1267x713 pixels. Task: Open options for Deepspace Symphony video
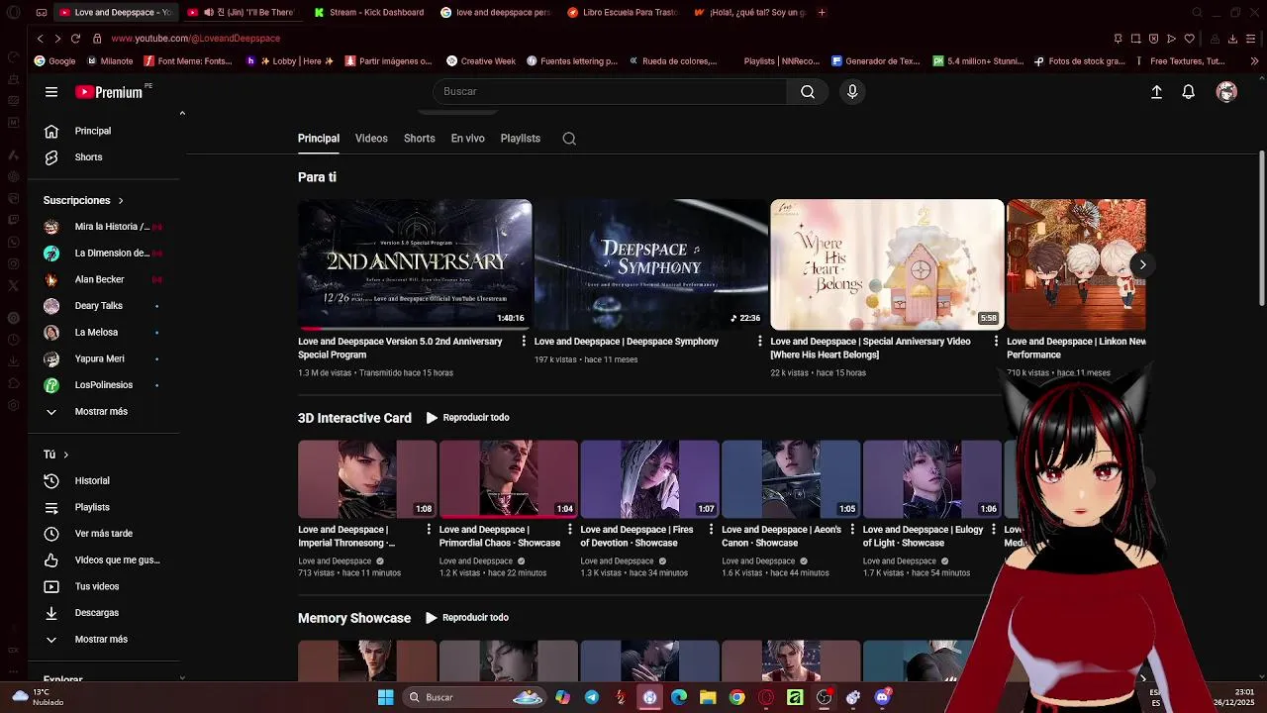(x=760, y=342)
